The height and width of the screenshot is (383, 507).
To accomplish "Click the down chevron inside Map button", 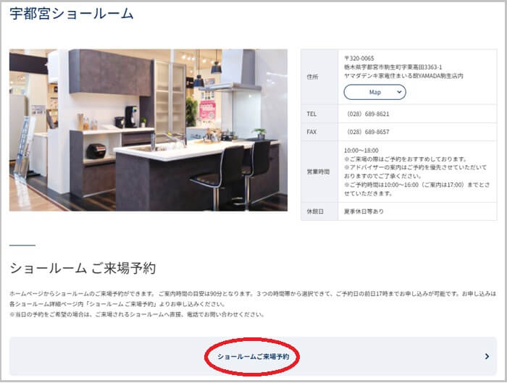I will [x=399, y=92].
